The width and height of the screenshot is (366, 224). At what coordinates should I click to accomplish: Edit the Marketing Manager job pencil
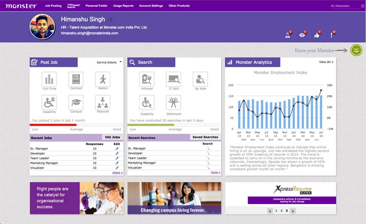(117, 163)
